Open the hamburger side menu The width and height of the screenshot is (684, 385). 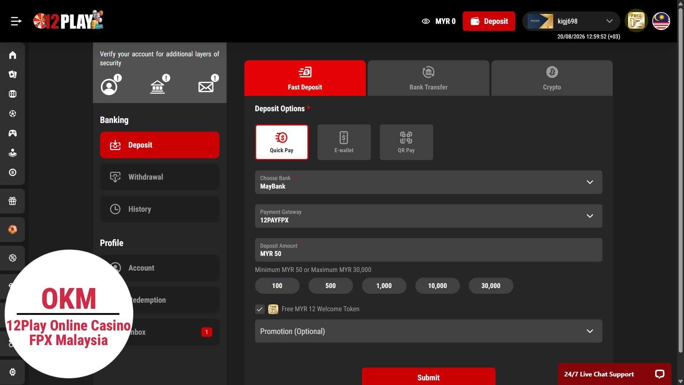click(16, 21)
